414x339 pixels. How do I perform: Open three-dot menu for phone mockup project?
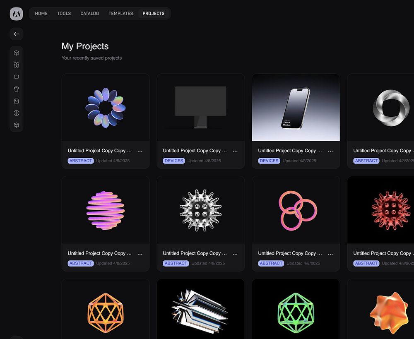(330, 151)
